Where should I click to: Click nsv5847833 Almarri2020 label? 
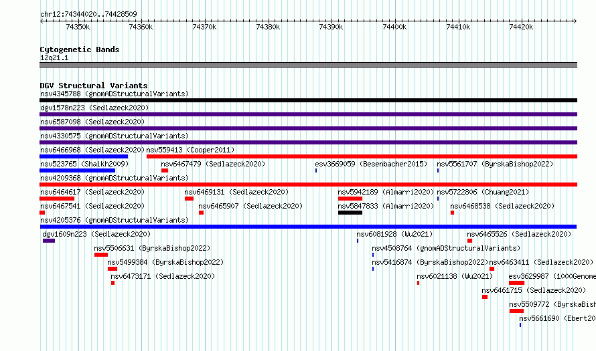click(386, 206)
